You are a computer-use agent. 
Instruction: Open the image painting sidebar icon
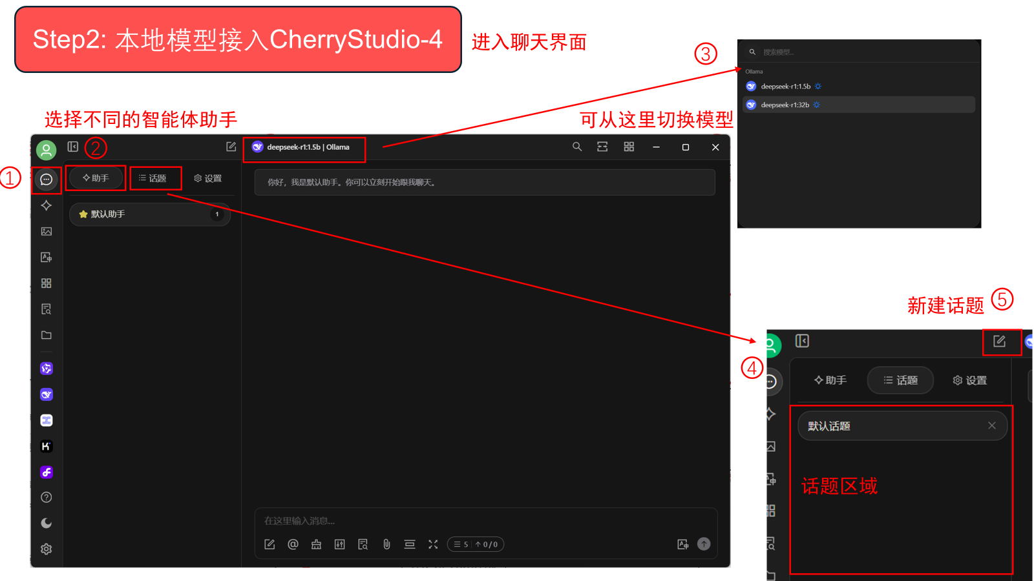tap(47, 231)
